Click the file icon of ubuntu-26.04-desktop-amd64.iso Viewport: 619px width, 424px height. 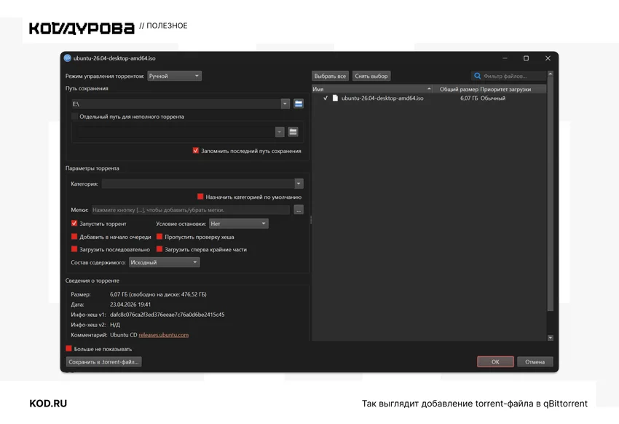point(335,98)
